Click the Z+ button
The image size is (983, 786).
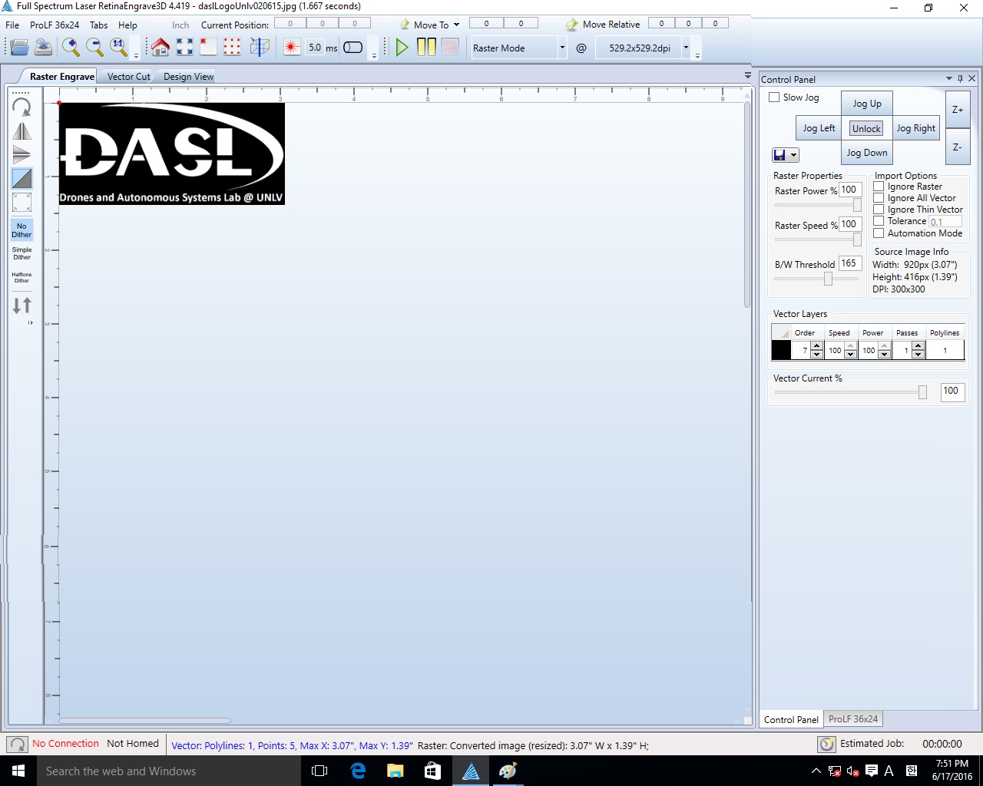[958, 110]
